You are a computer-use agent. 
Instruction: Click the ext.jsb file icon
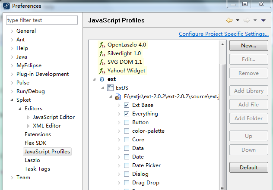pos(118,97)
